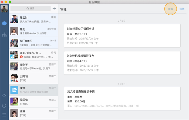Open the organization contacts tree icon
189x120 pixels.
pos(4,35)
